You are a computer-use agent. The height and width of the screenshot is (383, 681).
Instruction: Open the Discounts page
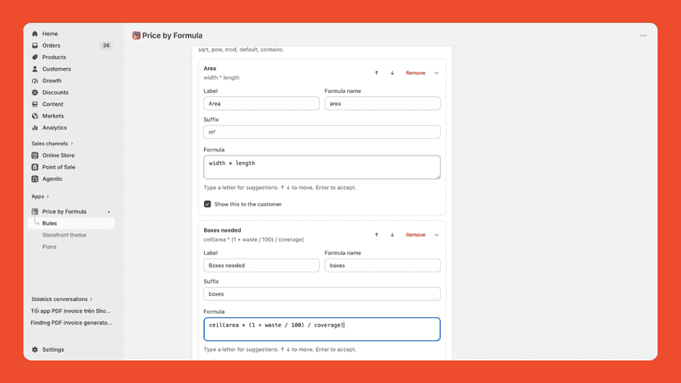[55, 92]
